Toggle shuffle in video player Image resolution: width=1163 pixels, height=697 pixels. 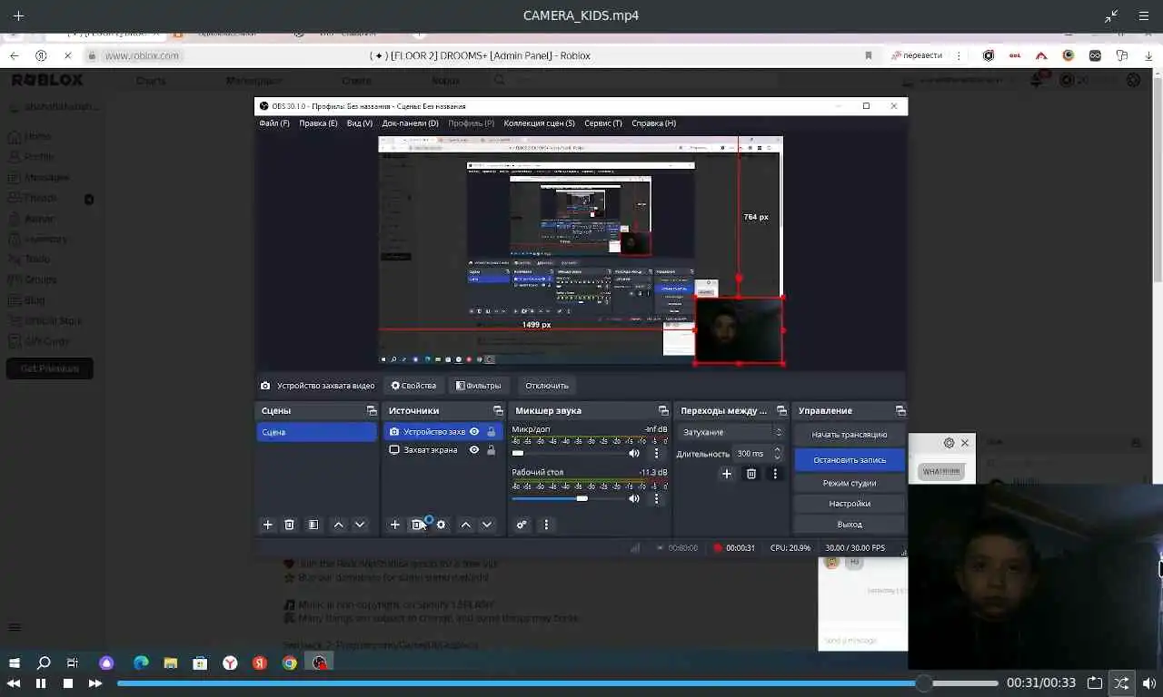(1122, 683)
